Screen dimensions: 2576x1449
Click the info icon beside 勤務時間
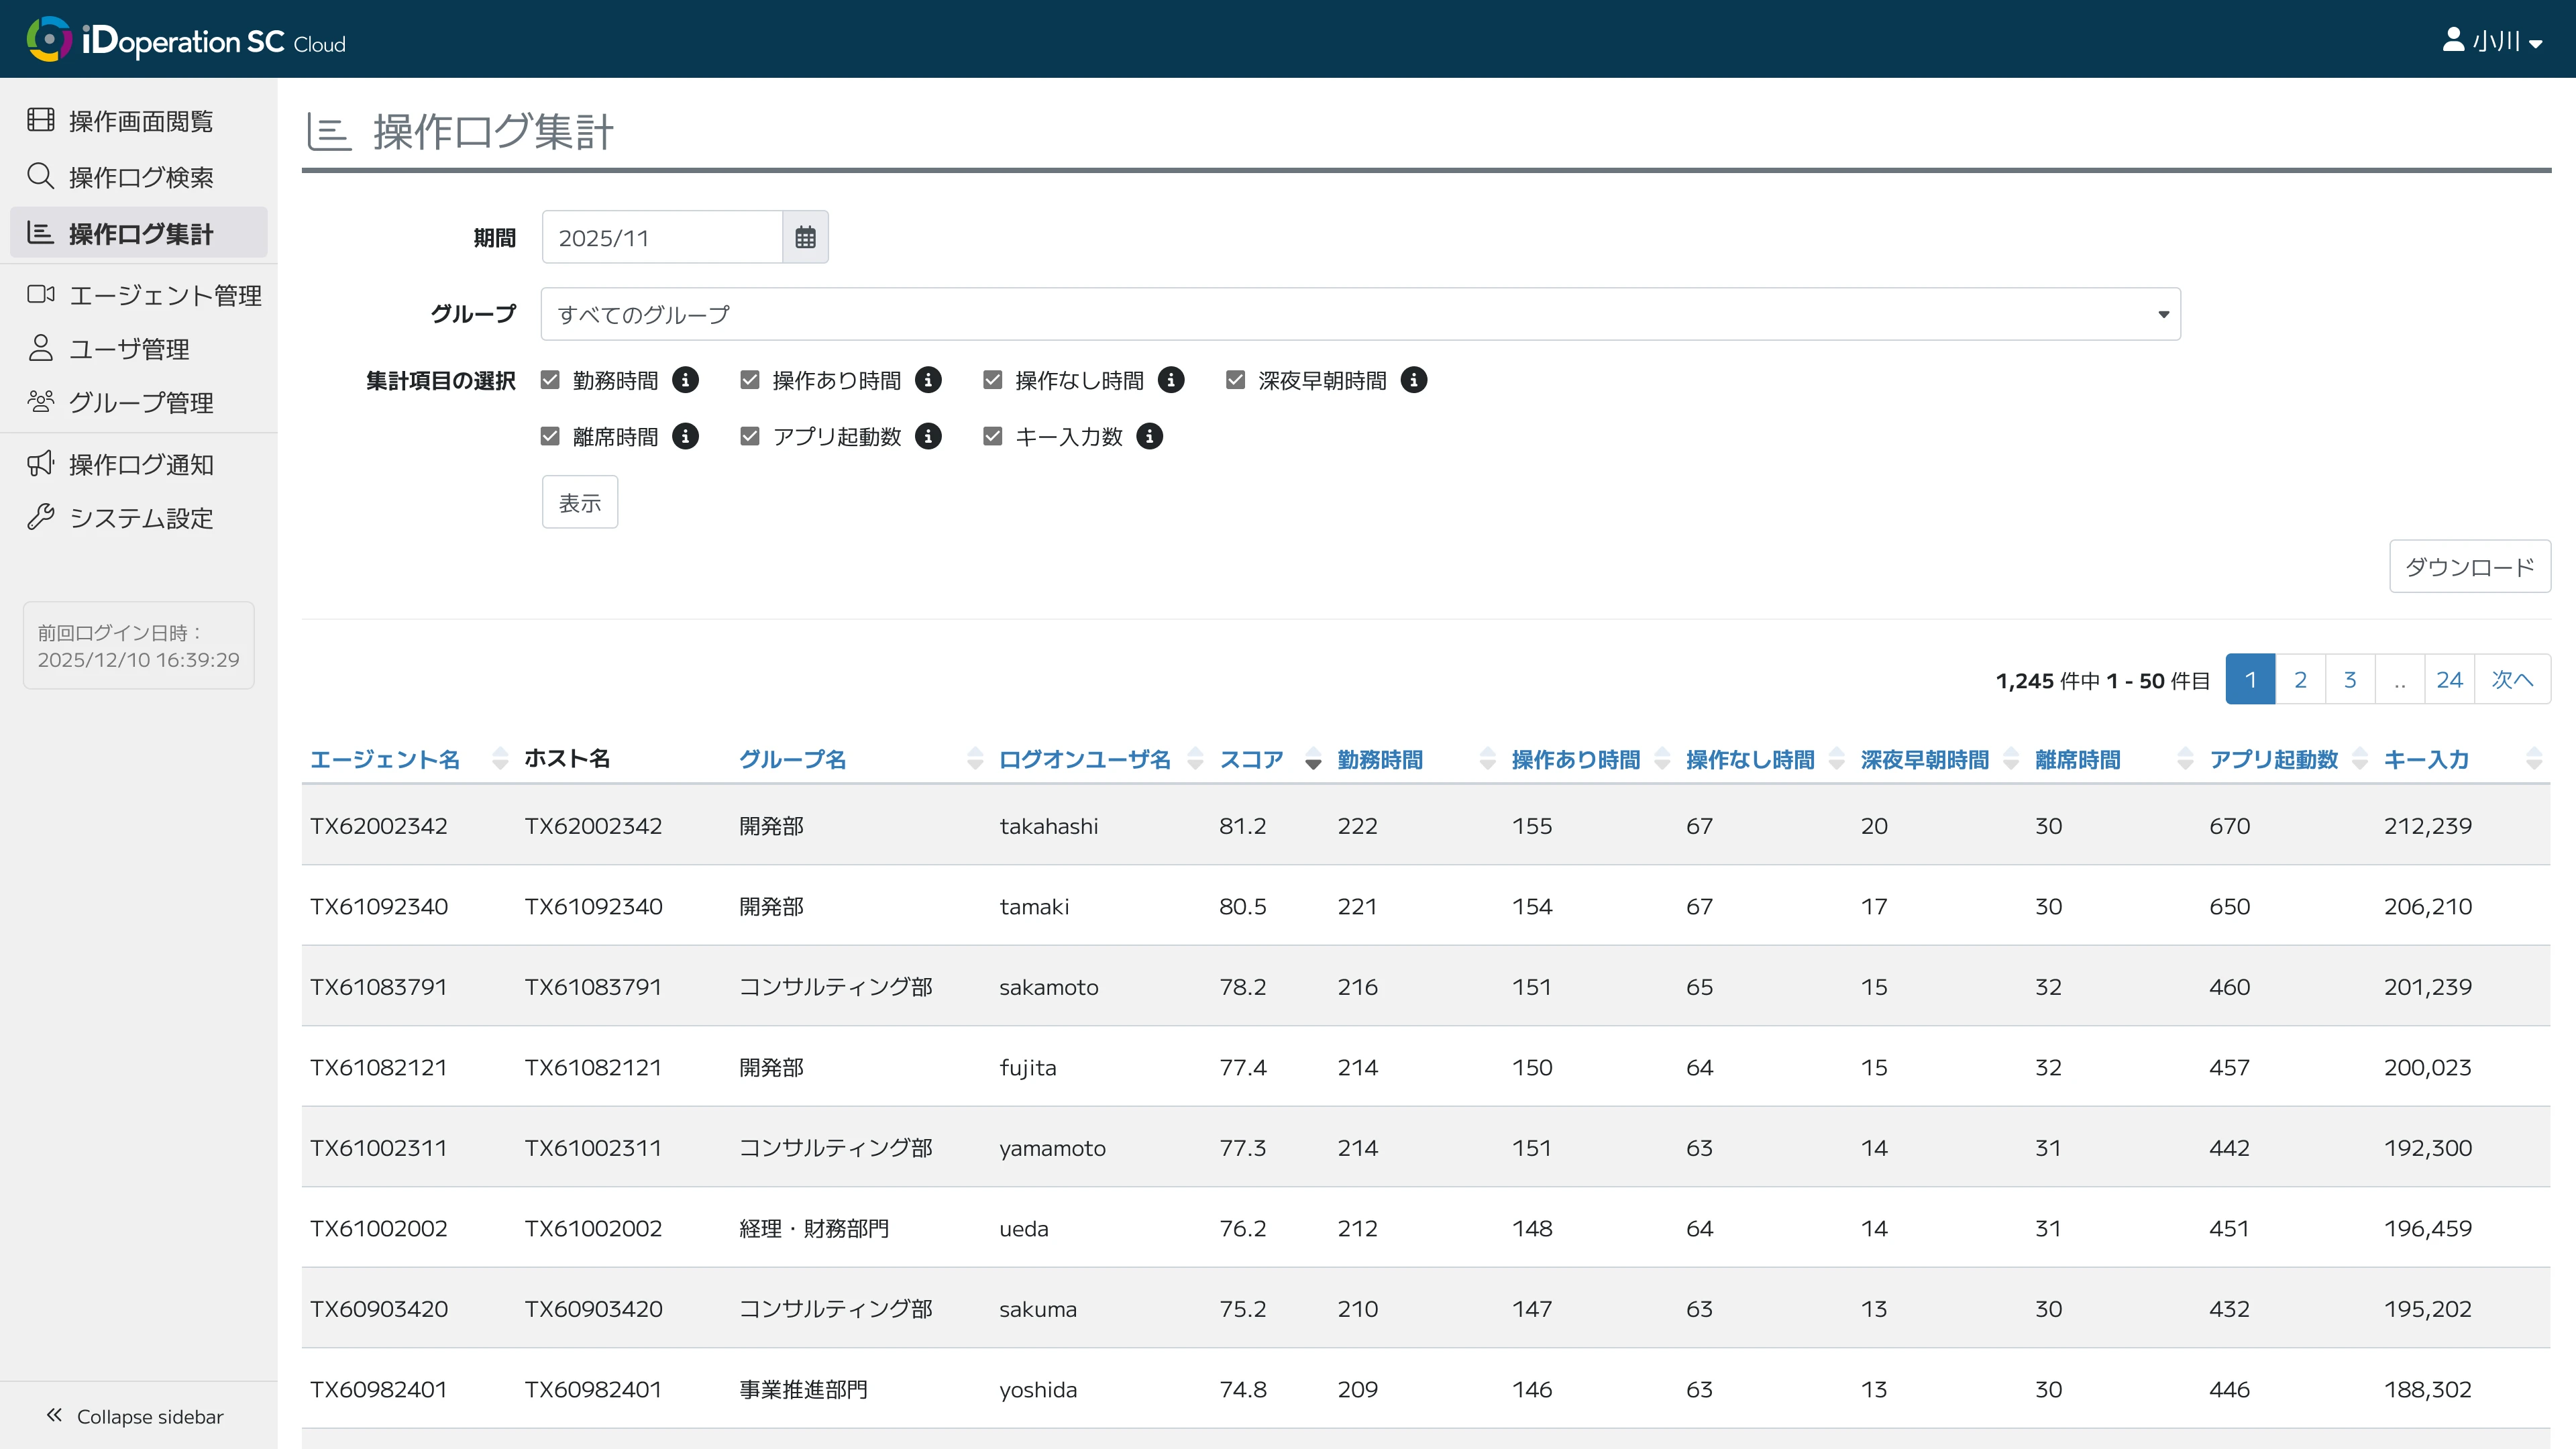pyautogui.click(x=685, y=380)
